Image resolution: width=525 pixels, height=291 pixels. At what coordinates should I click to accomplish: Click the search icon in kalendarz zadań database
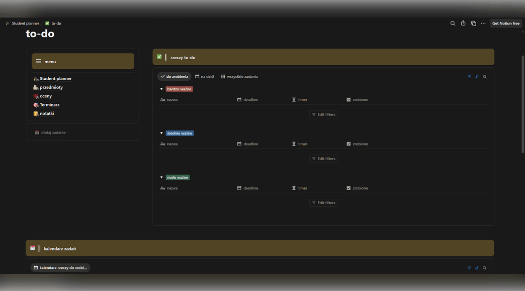click(x=484, y=268)
